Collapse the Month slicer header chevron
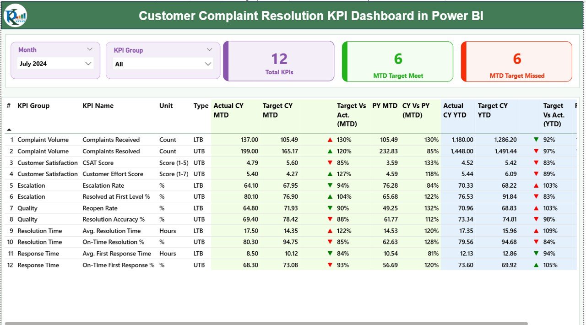The image size is (586, 325). coord(90,49)
